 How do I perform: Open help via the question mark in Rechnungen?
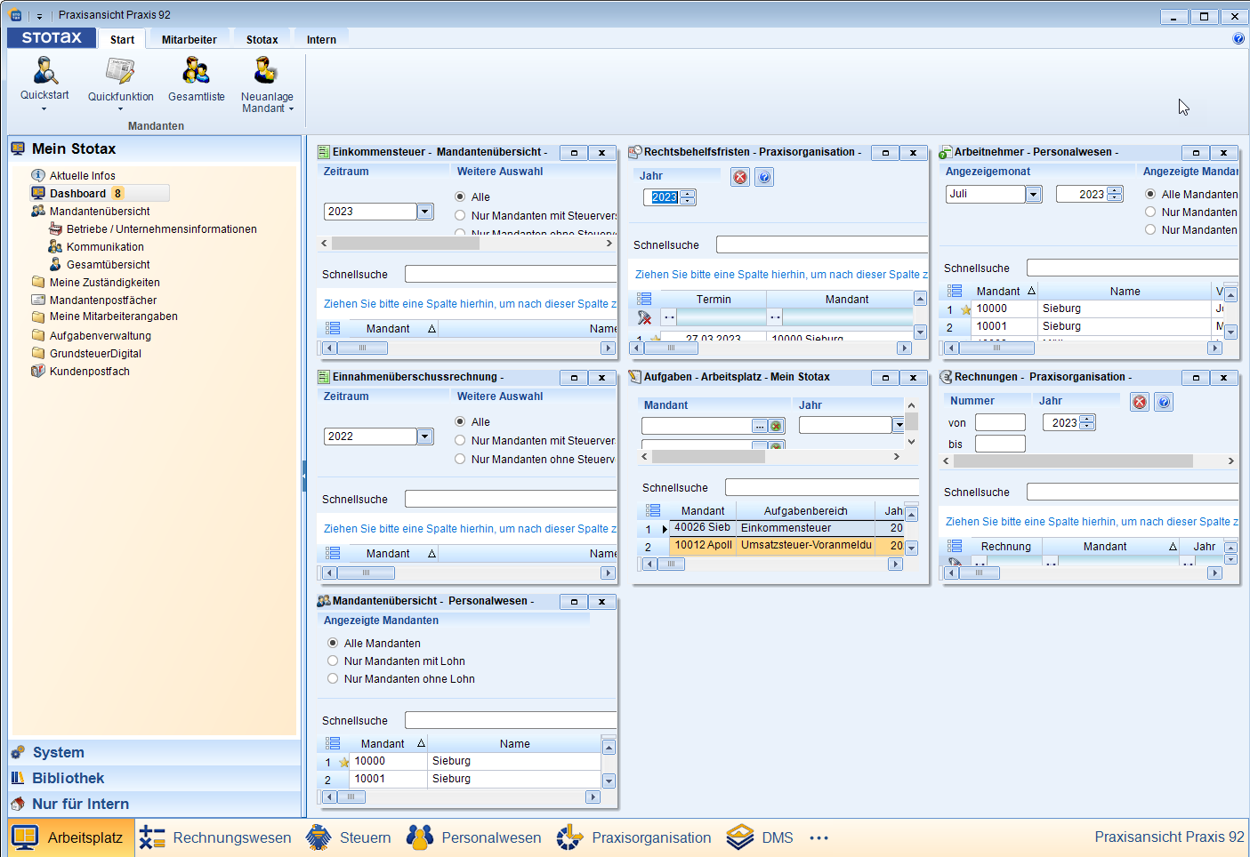(1163, 402)
